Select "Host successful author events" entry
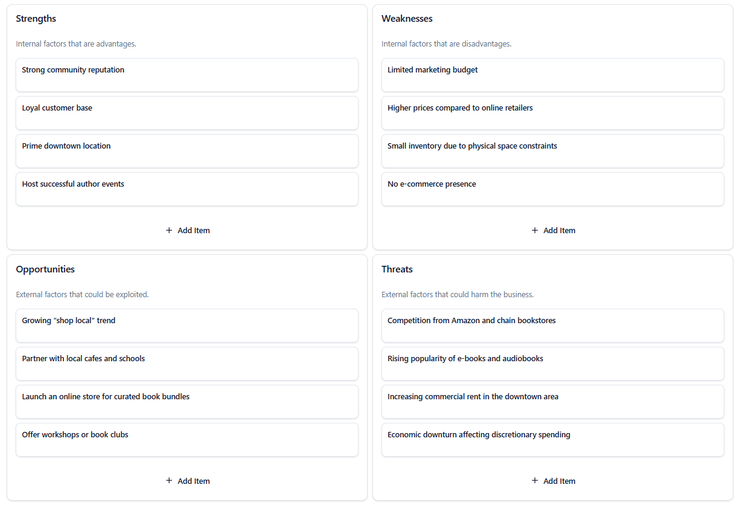The height and width of the screenshot is (508, 740). click(x=73, y=184)
